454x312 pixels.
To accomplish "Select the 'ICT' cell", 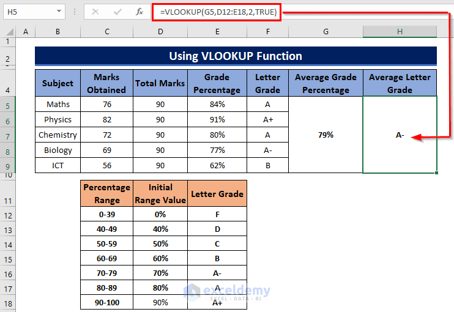I will tap(58, 166).
